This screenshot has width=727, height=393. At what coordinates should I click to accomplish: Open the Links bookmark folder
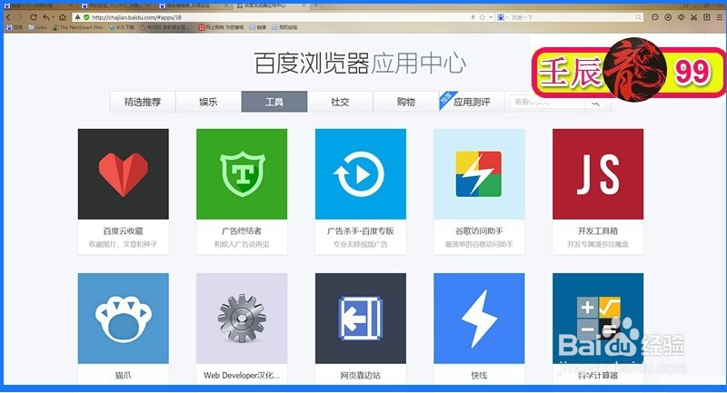pos(37,27)
